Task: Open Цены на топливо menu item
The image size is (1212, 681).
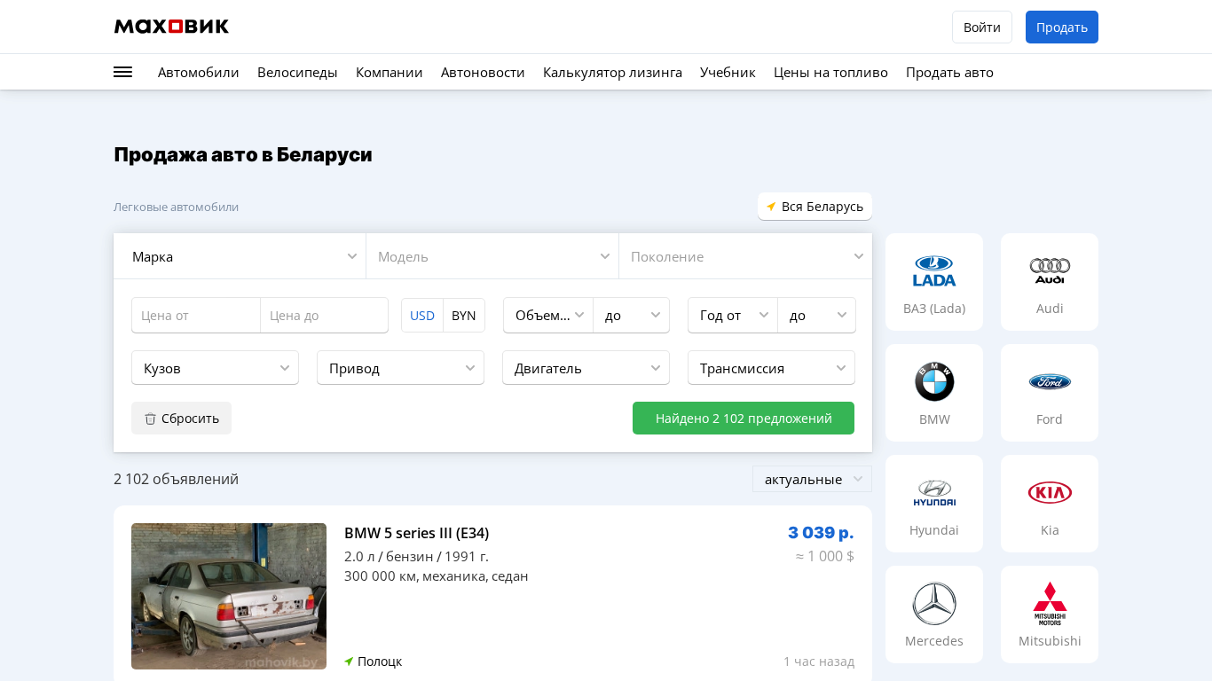Action: point(830,72)
